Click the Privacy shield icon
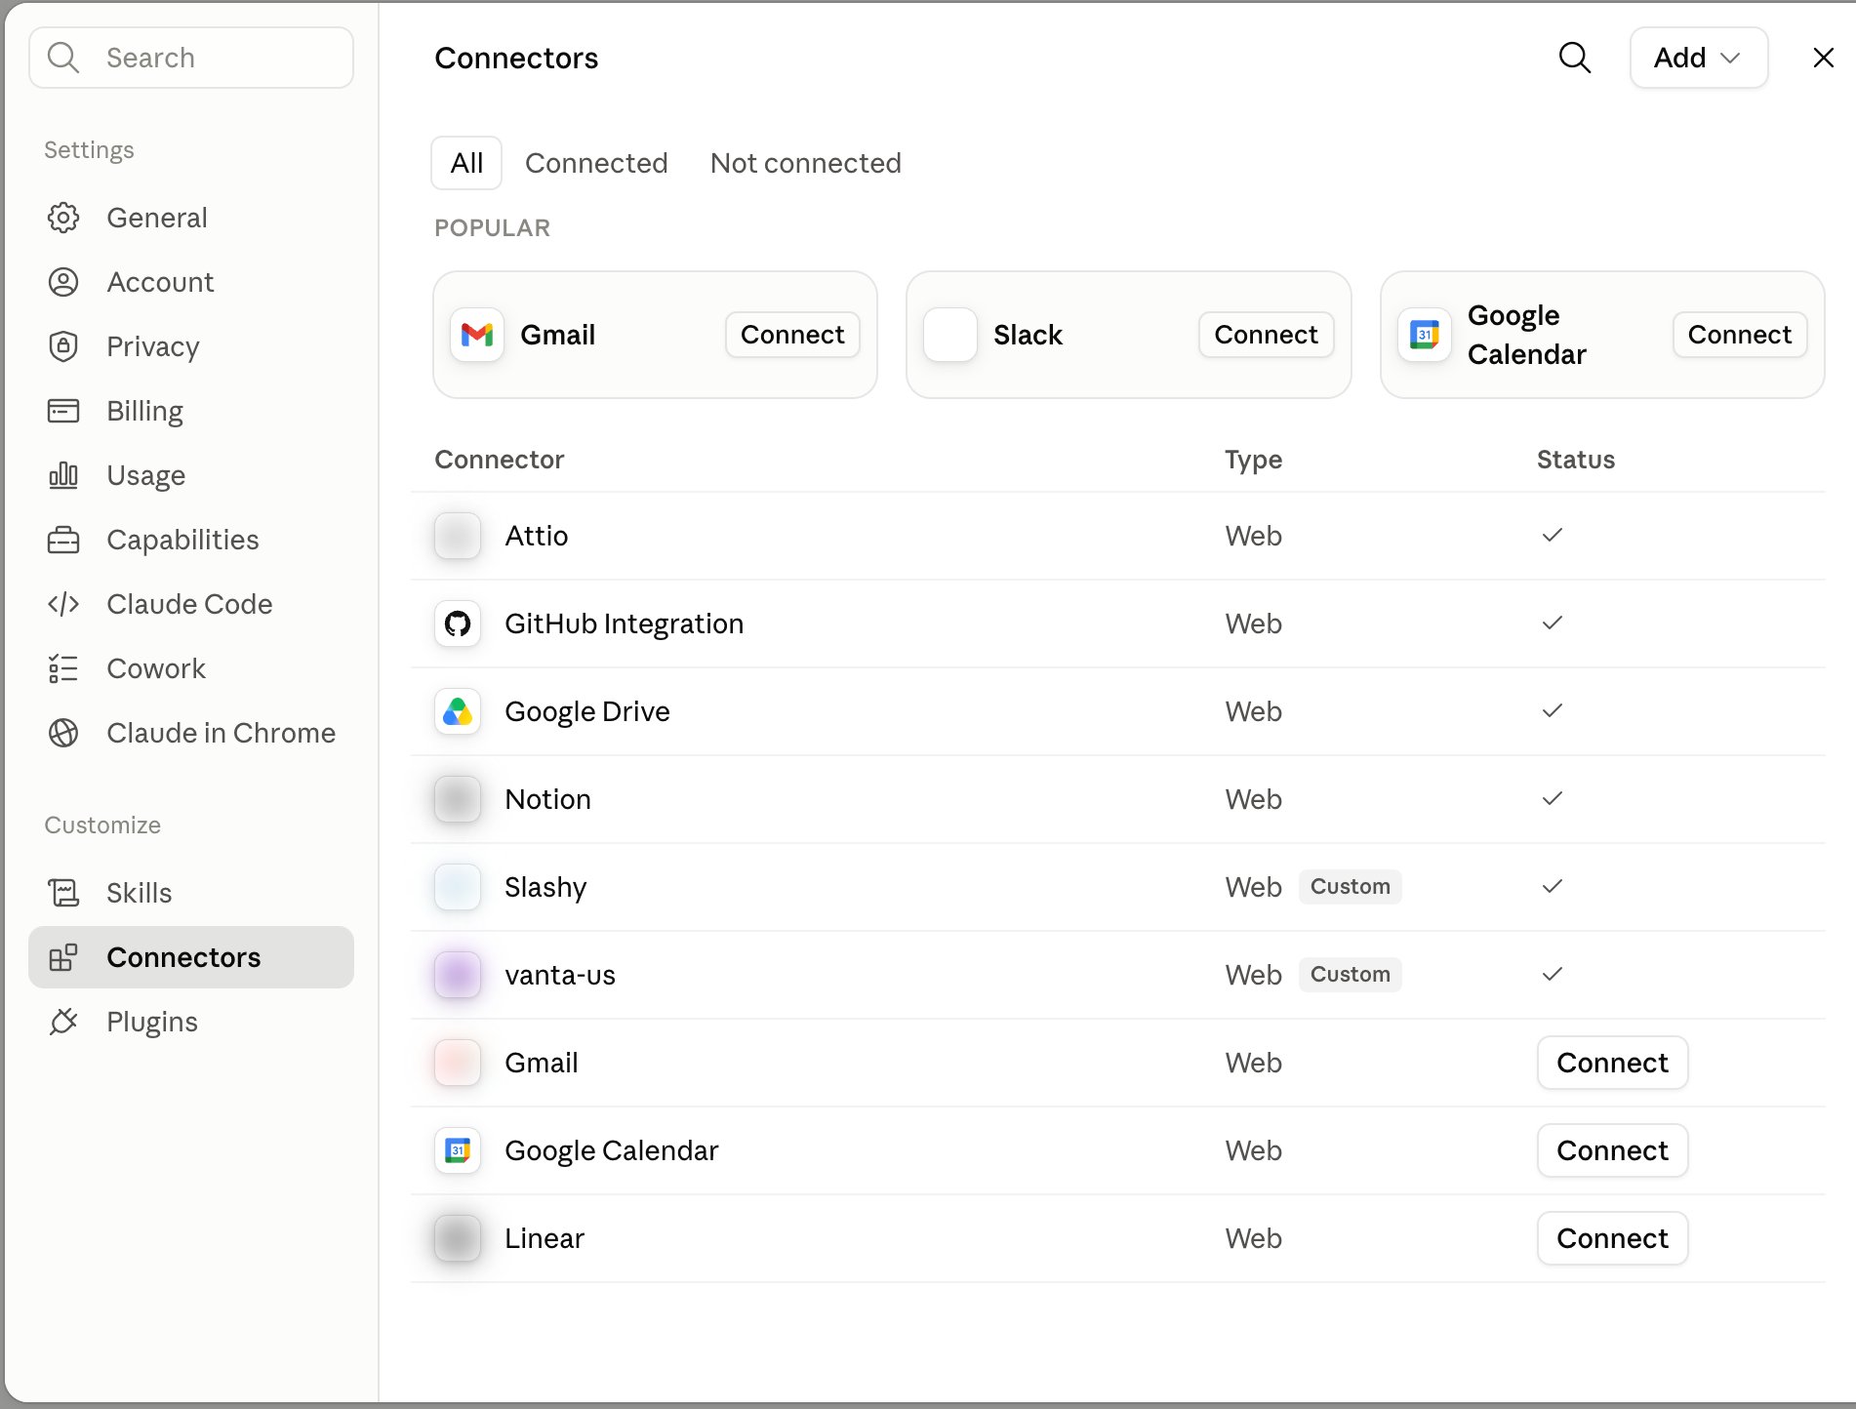This screenshot has width=1856, height=1409. (x=63, y=346)
